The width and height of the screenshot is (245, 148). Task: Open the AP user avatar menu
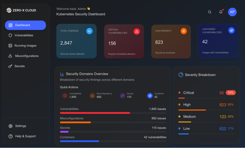(232, 12)
